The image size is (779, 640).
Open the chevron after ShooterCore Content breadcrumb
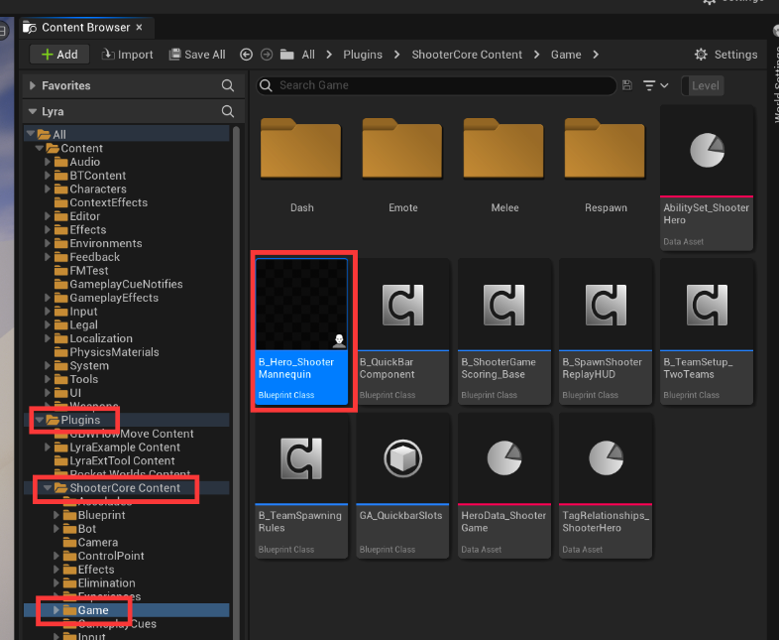pyautogui.click(x=536, y=55)
